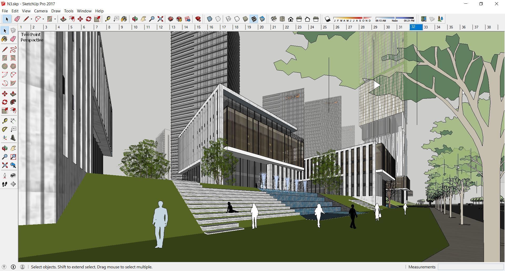Select the Paint Bucket tool
The image size is (505, 271).
[124, 19]
